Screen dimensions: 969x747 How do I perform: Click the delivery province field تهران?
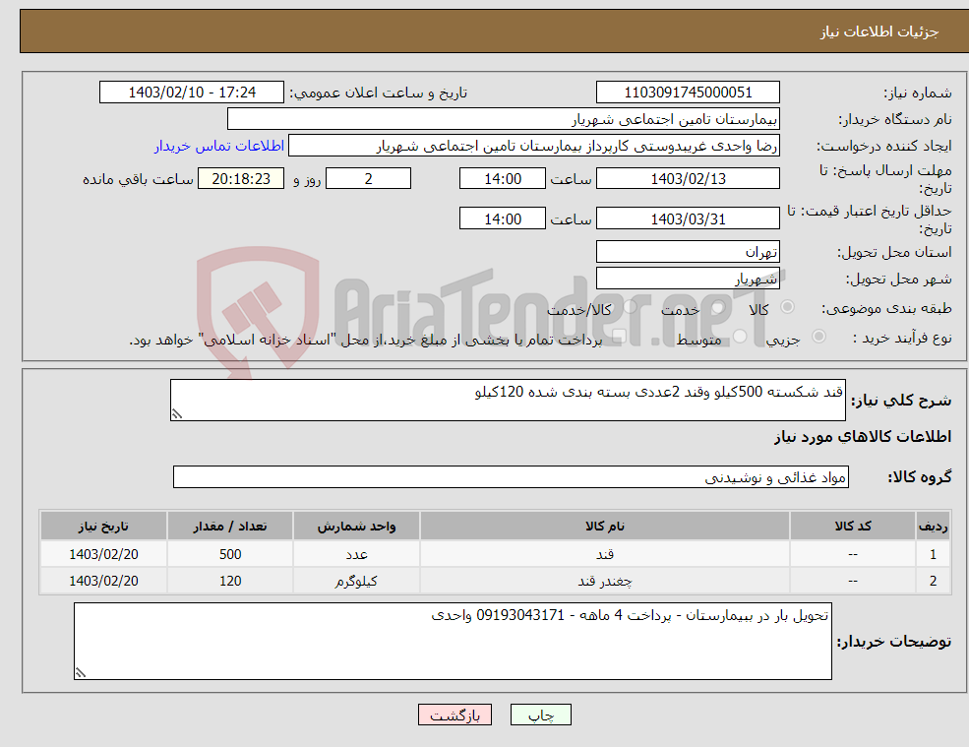[x=688, y=252]
